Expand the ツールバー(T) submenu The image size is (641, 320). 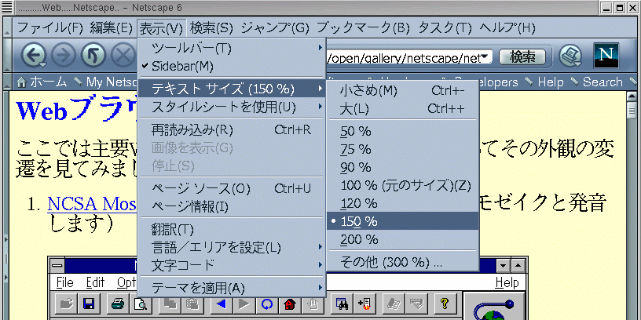[232, 48]
